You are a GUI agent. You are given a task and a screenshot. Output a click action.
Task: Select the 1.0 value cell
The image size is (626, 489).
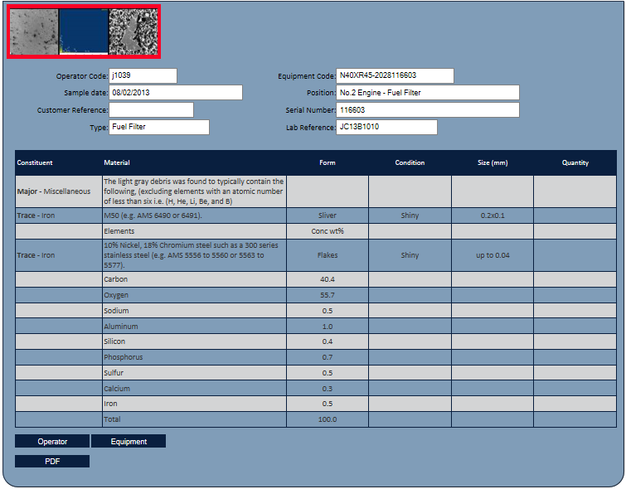click(328, 326)
